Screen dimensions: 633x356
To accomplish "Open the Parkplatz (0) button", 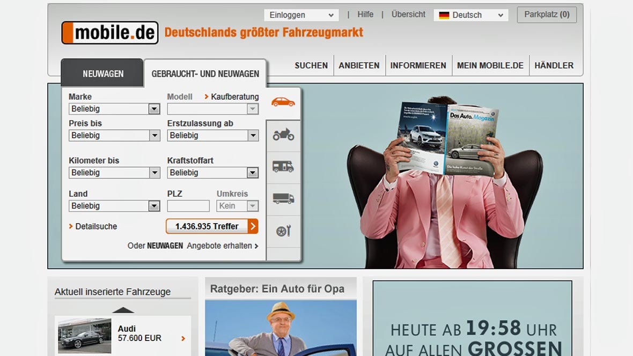I will click(547, 14).
